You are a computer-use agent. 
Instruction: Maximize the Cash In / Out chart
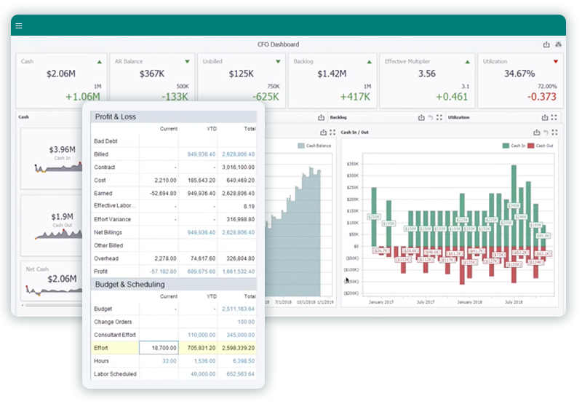[555, 132]
